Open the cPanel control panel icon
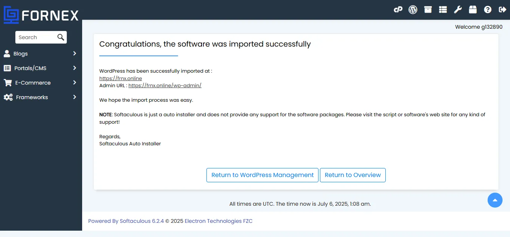510x237 pixels. coord(398,10)
